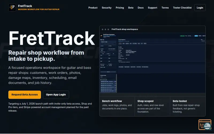Select the Bench workflow feature card

[x=117, y=106]
